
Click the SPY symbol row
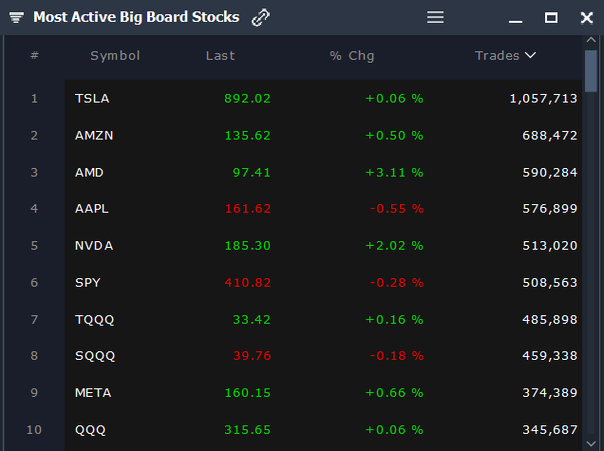click(87, 283)
